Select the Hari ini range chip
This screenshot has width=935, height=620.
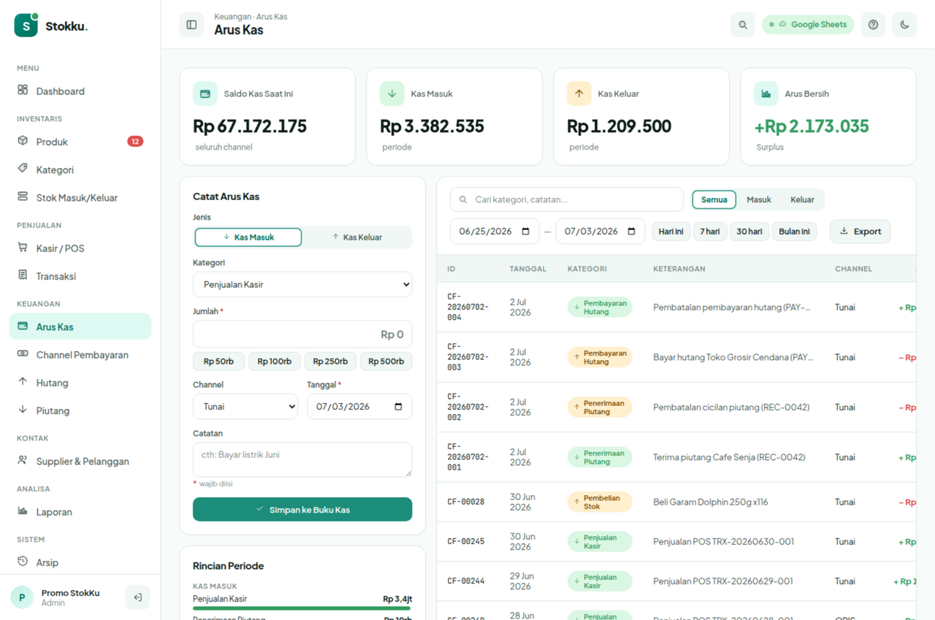pyautogui.click(x=671, y=231)
